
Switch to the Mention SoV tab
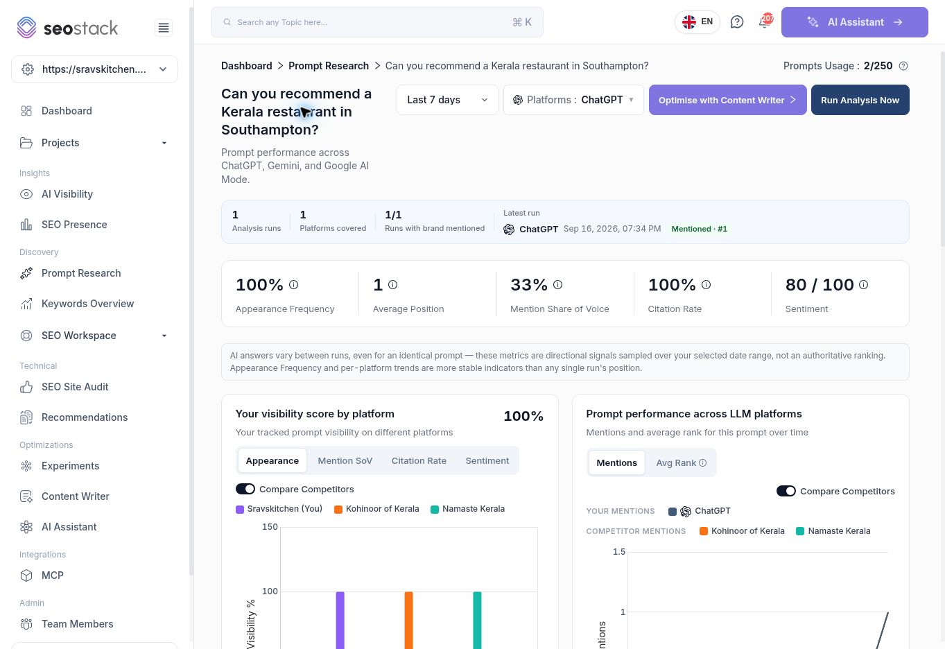[345, 461]
